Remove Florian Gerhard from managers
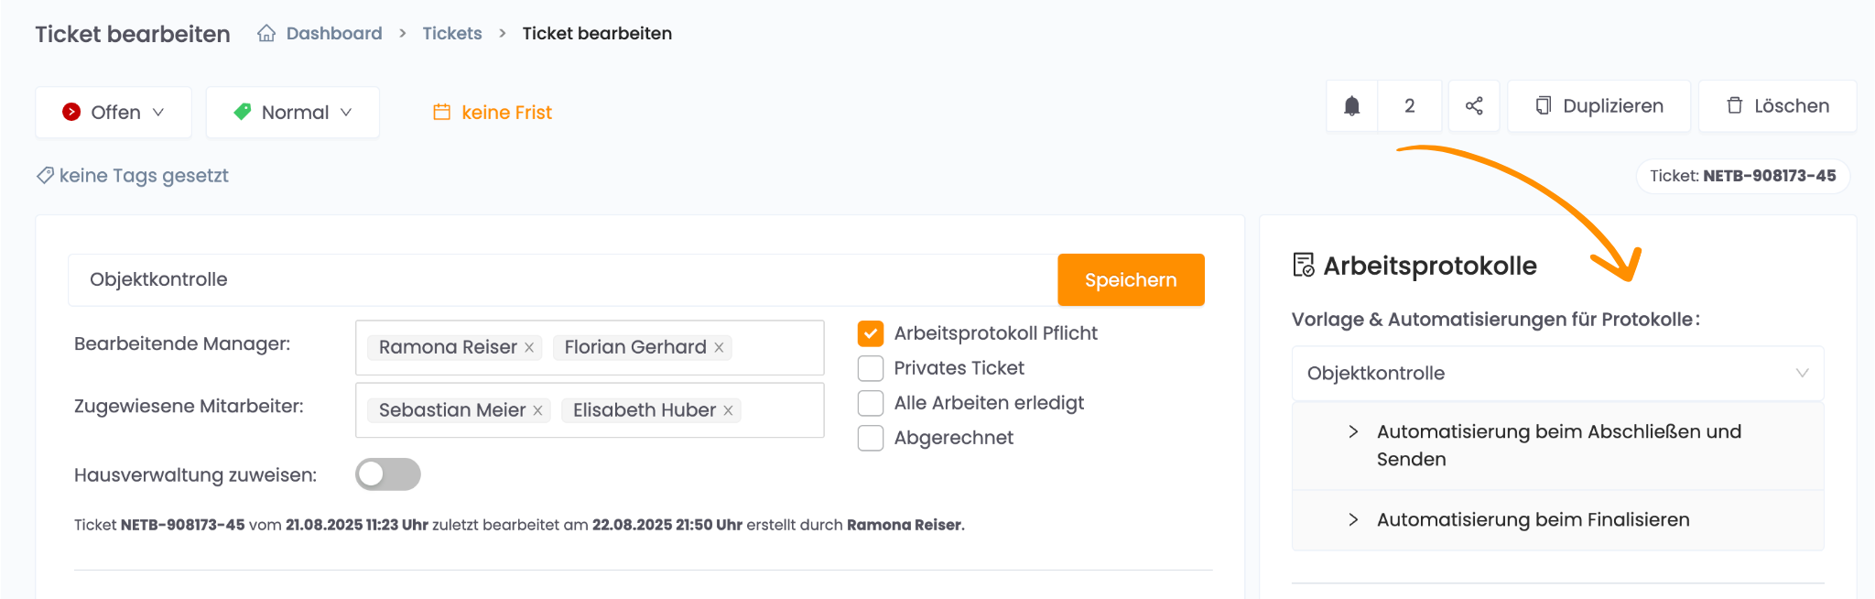1875x599 pixels. point(719,348)
